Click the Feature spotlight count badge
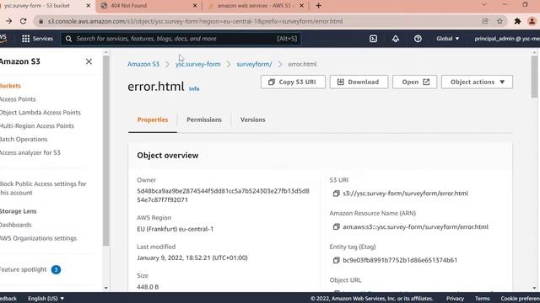The image size is (540, 303). click(x=56, y=269)
